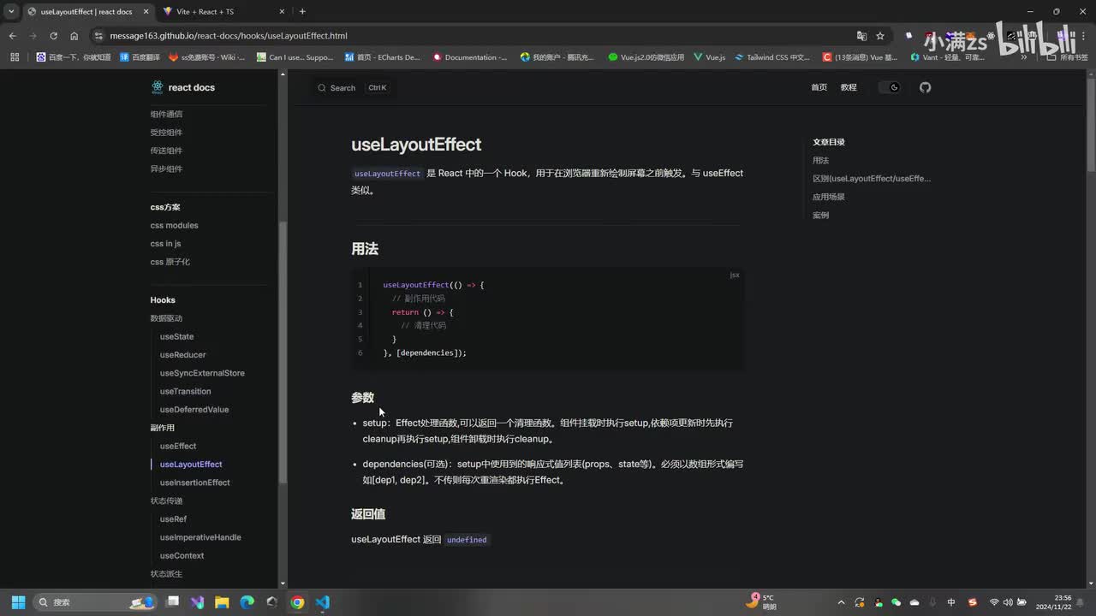
Task: Show hidden system tray icons
Action: [x=841, y=602]
